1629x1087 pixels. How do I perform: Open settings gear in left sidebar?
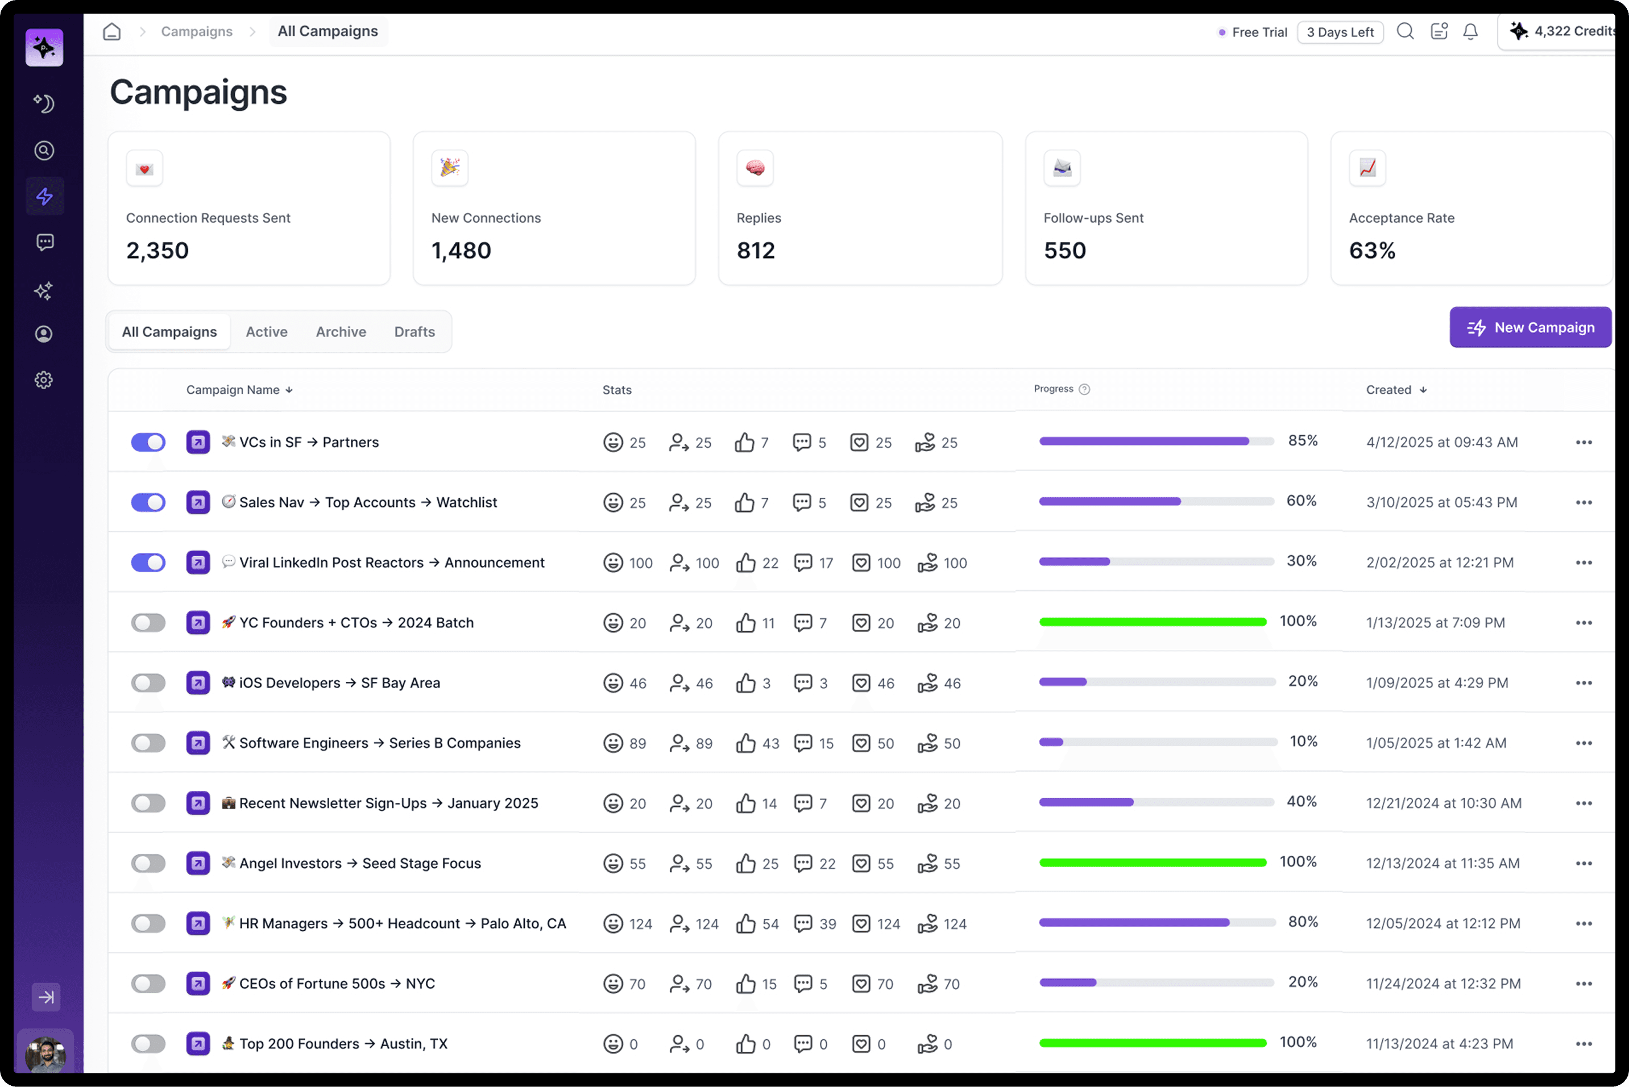click(x=44, y=380)
